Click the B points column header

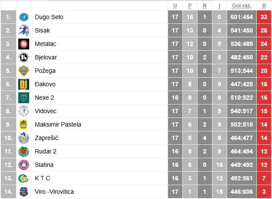click(264, 6)
